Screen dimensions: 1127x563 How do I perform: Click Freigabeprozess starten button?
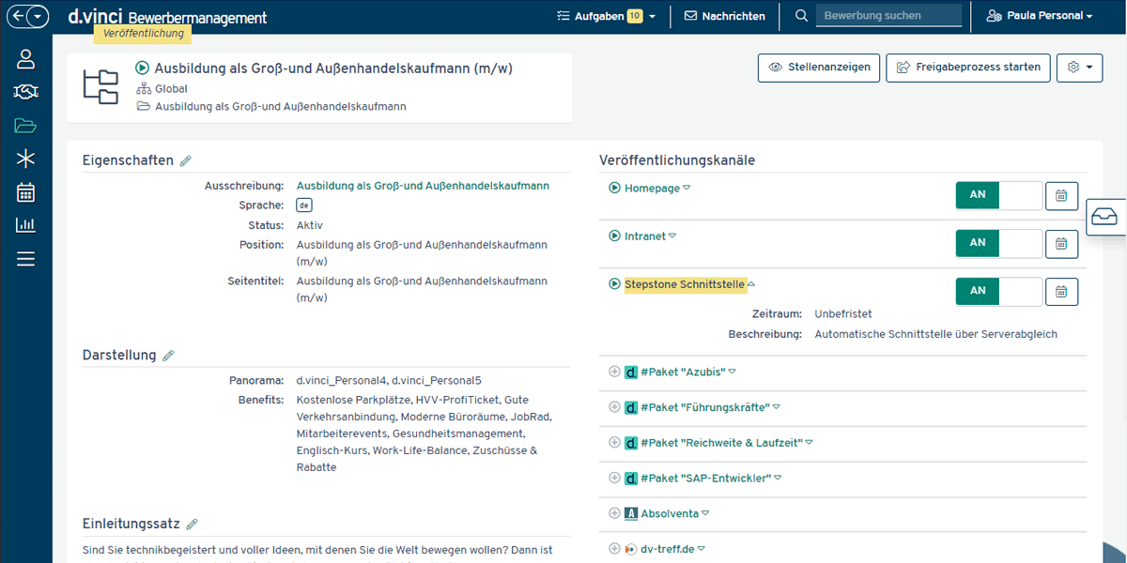pos(968,68)
